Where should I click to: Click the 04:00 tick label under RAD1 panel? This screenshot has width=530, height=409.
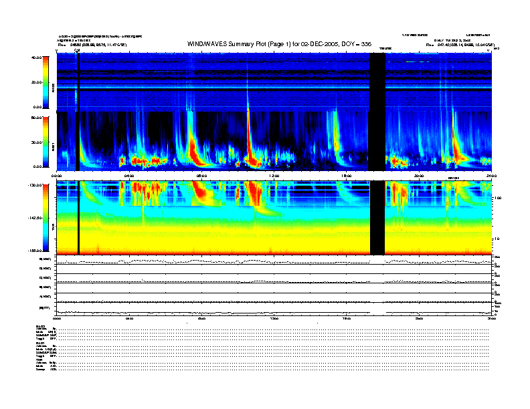[129, 176]
